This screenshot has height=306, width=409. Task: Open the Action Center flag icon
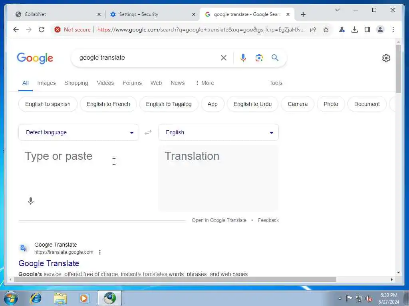pos(349,298)
